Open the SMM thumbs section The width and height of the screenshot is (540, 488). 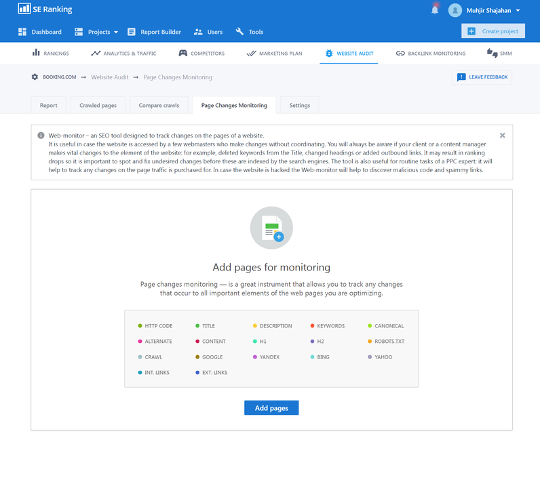tap(499, 53)
